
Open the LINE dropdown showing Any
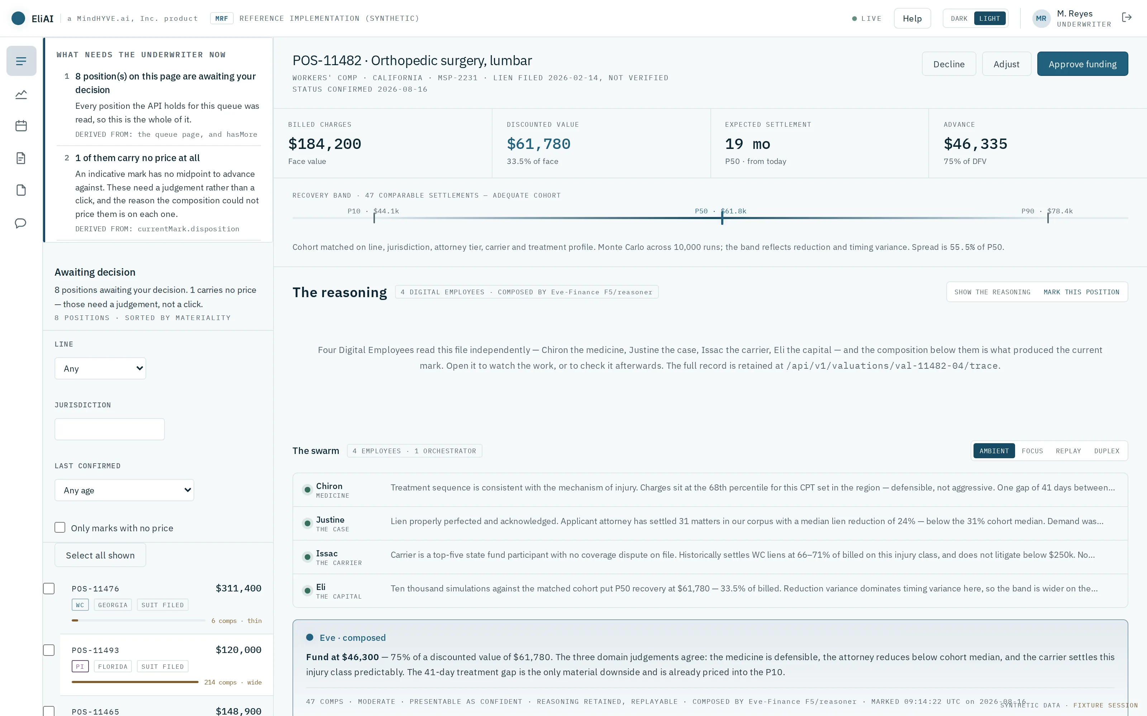click(100, 368)
